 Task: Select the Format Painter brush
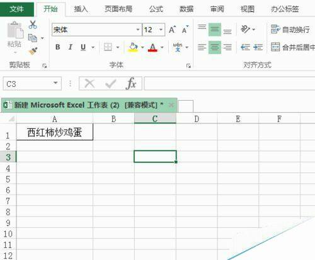[x=33, y=51]
